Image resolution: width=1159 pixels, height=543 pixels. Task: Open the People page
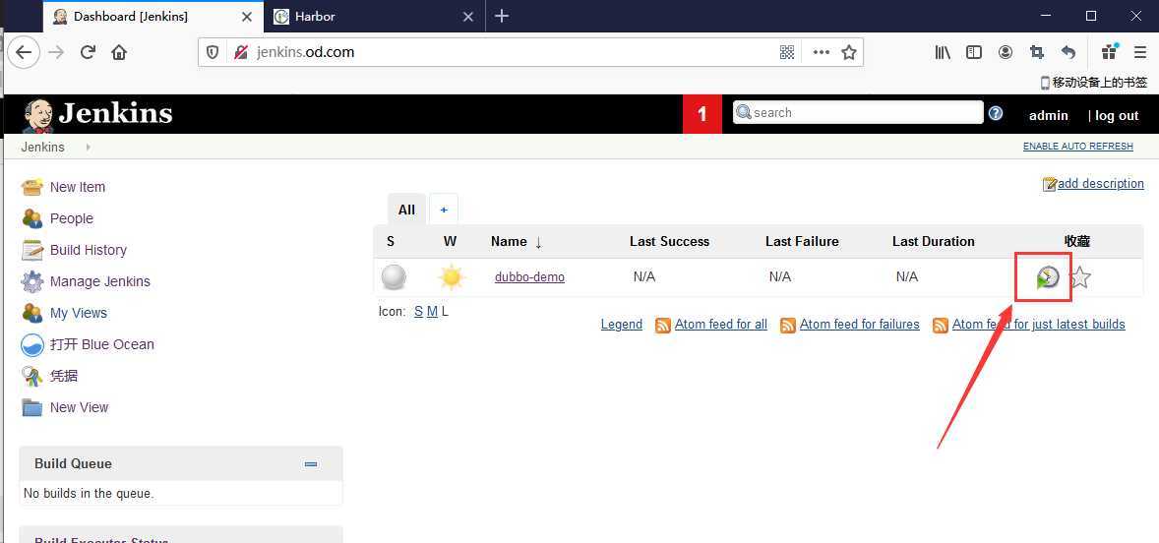[x=72, y=218]
